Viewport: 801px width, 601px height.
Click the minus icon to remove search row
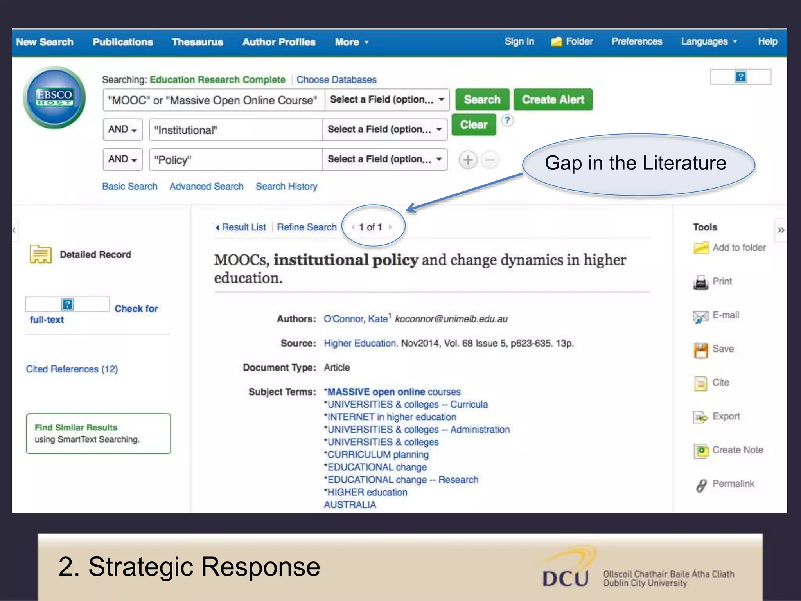(x=490, y=160)
